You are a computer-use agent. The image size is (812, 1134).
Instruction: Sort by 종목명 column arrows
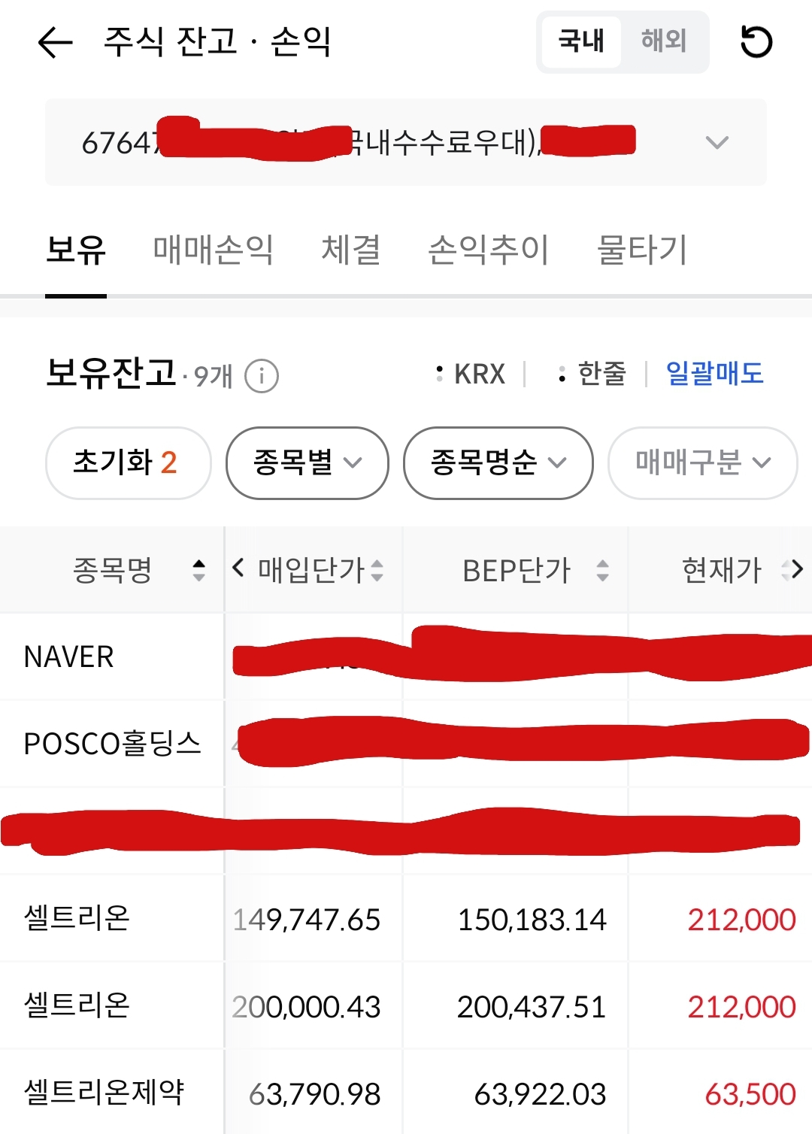[198, 570]
